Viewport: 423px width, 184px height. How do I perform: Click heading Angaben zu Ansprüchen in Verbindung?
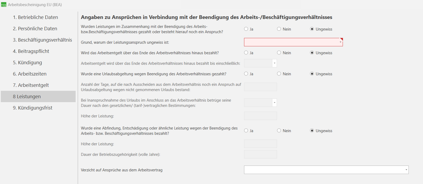click(x=206, y=17)
